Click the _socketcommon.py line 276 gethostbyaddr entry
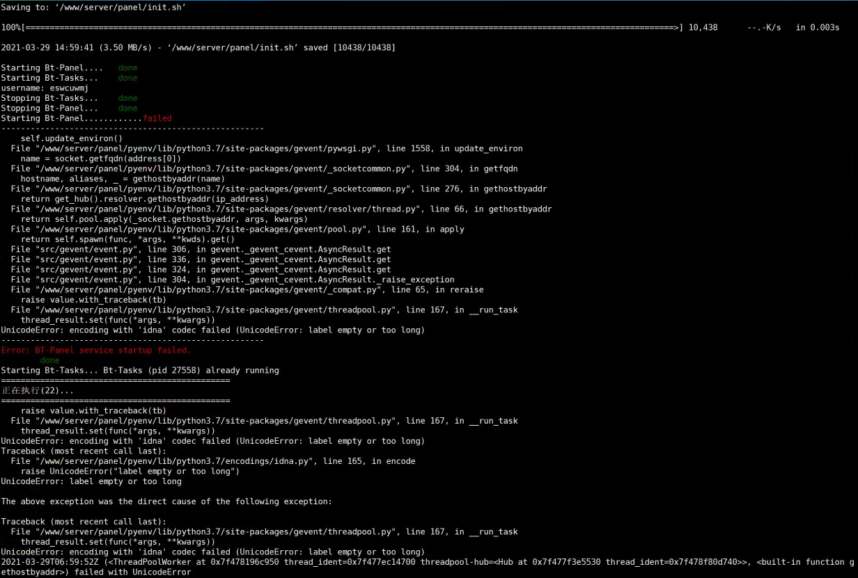This screenshot has width=858, height=578. (279, 189)
